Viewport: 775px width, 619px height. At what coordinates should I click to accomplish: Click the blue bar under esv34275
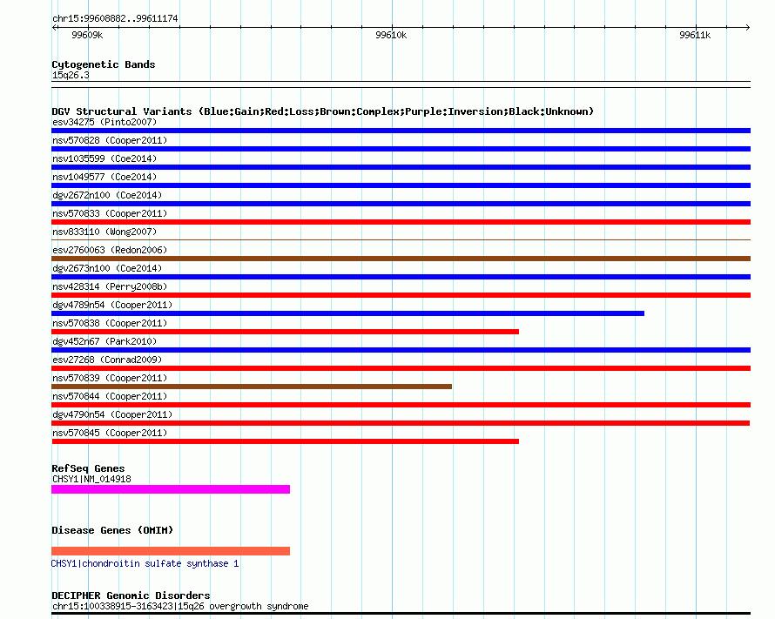pos(401,131)
